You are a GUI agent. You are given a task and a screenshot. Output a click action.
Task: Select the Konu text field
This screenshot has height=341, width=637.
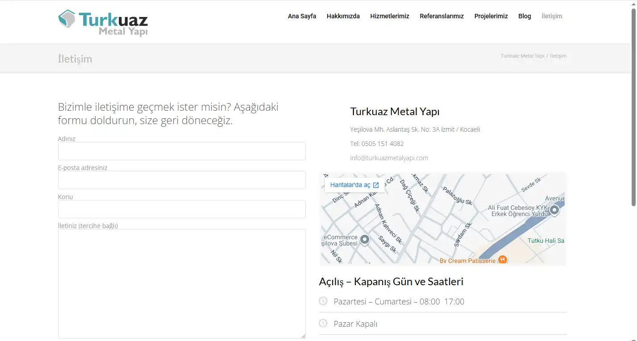[182, 209]
